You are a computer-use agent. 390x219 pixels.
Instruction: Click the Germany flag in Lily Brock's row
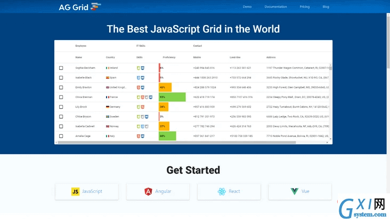108,107
